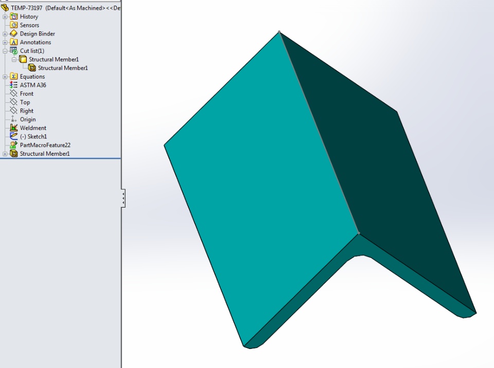This screenshot has height=368, width=494.
Task: Select the last Structural Member1 feature label
Action: point(45,154)
